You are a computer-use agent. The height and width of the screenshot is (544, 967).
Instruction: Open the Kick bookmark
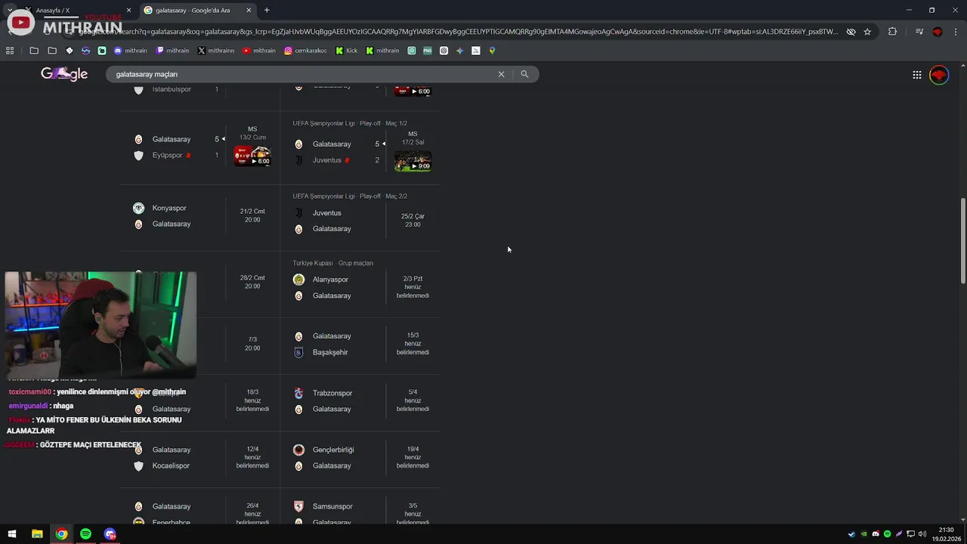(x=347, y=51)
